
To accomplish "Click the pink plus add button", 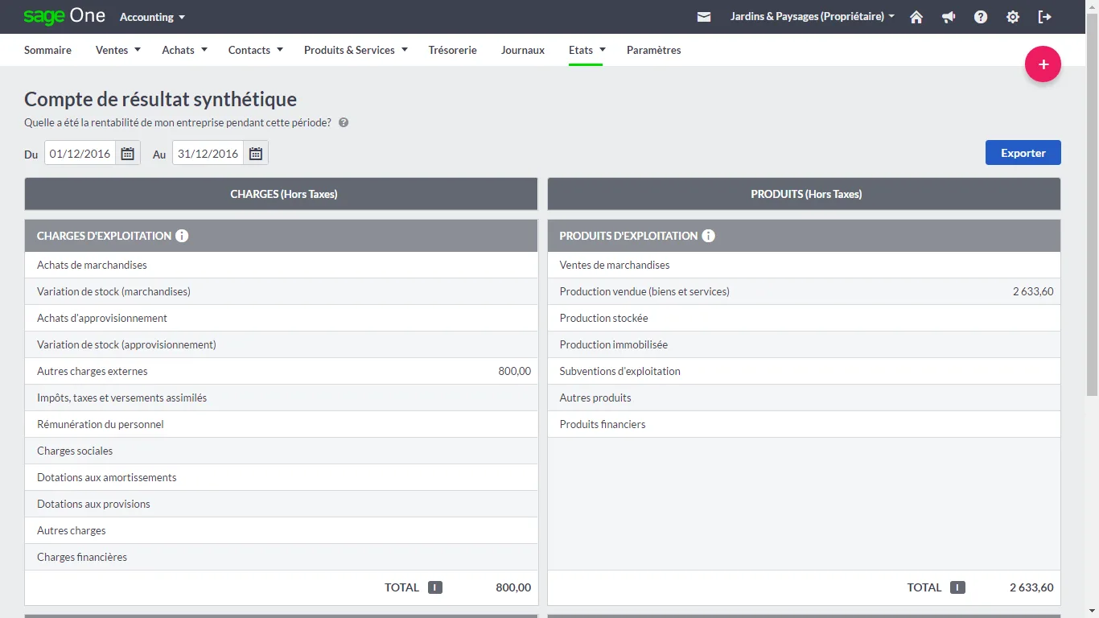I will pos(1043,64).
